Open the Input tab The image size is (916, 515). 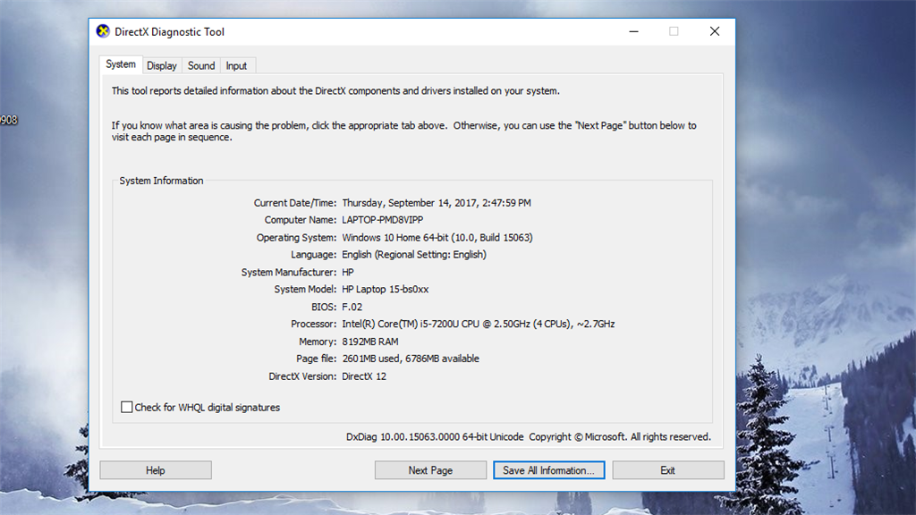[x=236, y=65]
